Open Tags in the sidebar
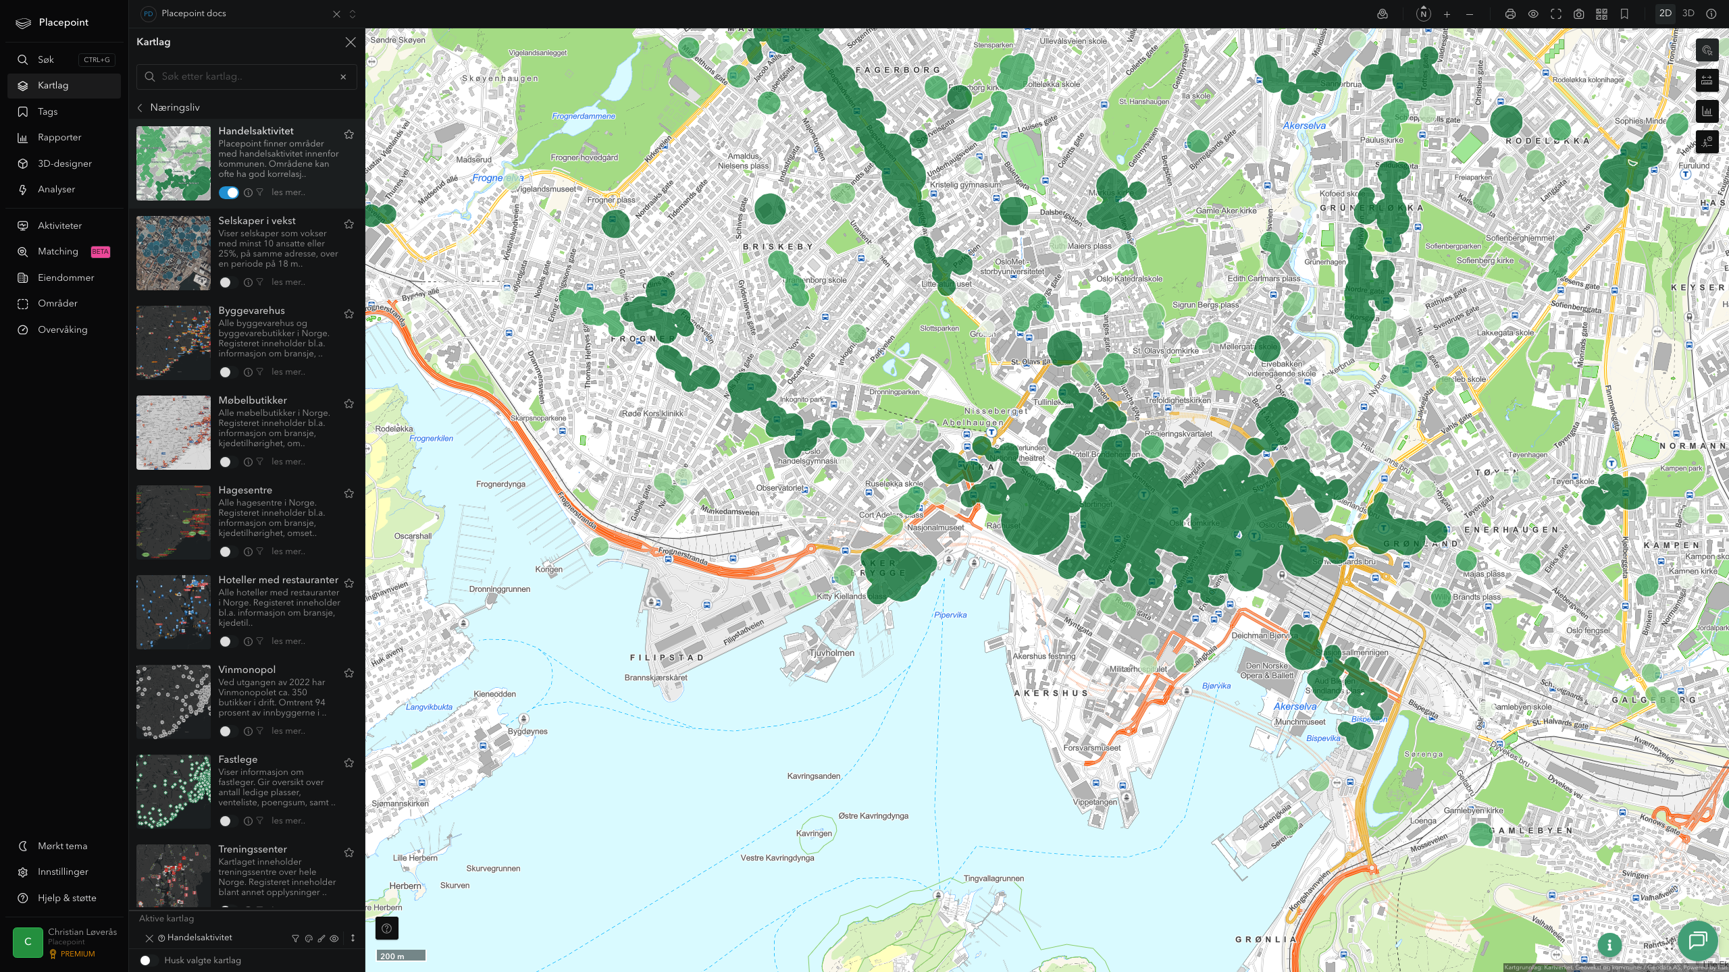The height and width of the screenshot is (972, 1729). click(64, 112)
